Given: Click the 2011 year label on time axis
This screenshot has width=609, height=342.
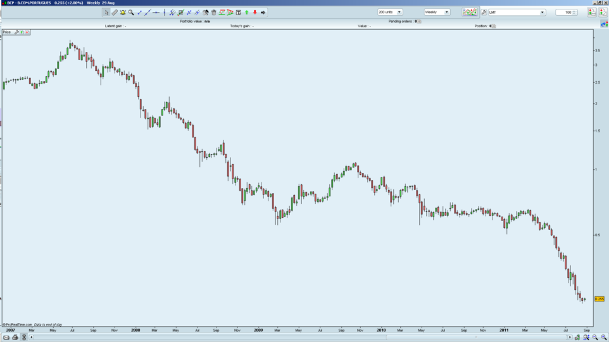Looking at the screenshot, I should pyautogui.click(x=504, y=331).
